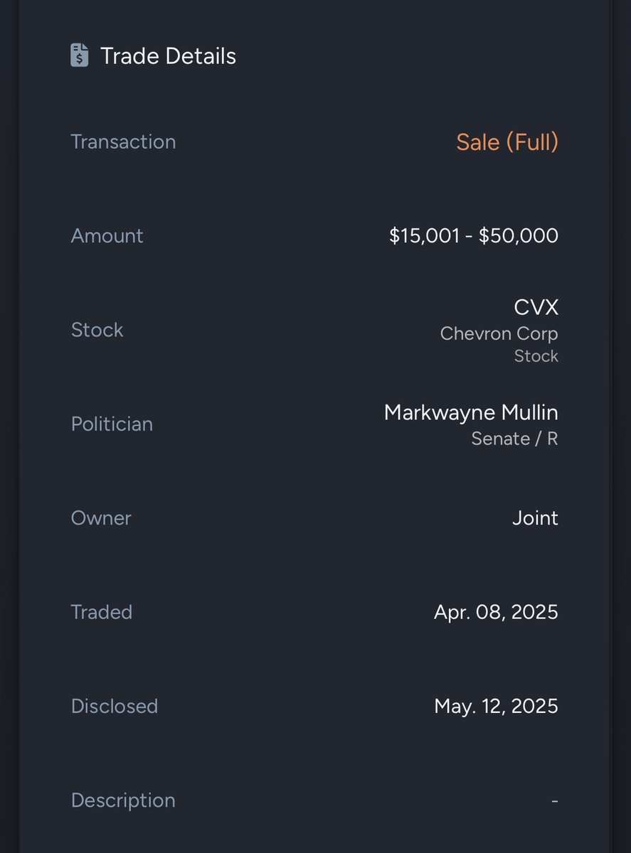Click the Trade Details heading
The image size is (631, 853).
(168, 56)
